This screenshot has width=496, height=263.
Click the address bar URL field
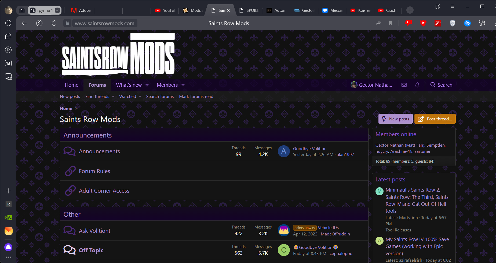pos(105,23)
